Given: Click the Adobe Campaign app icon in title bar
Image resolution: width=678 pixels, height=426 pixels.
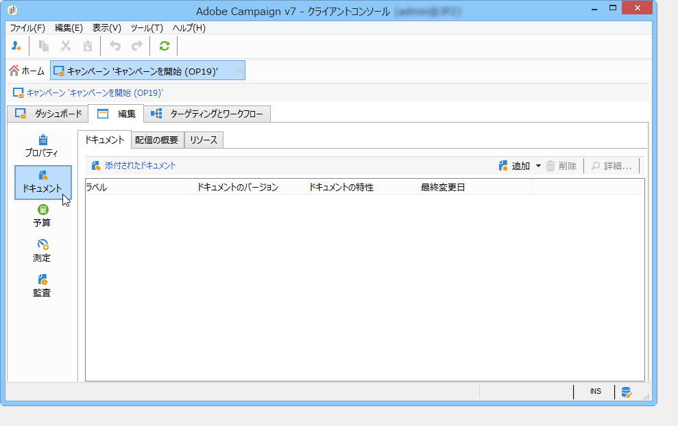Looking at the screenshot, I should [x=12, y=10].
